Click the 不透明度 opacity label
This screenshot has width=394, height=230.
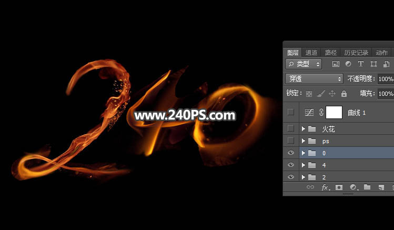point(361,78)
